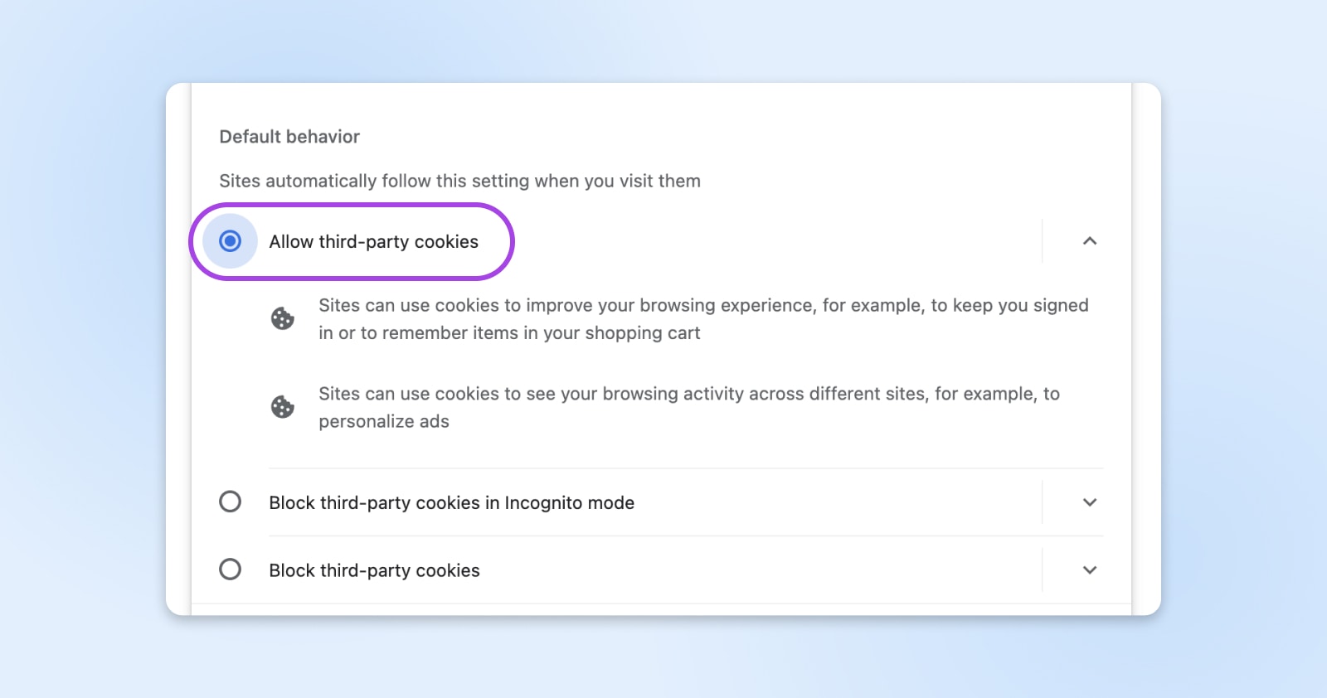The width and height of the screenshot is (1327, 698).
Task: Click the Block third-party cookies label text
Action: point(373,570)
